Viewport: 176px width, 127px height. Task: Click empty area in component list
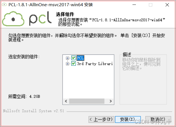click(x=88, y=82)
